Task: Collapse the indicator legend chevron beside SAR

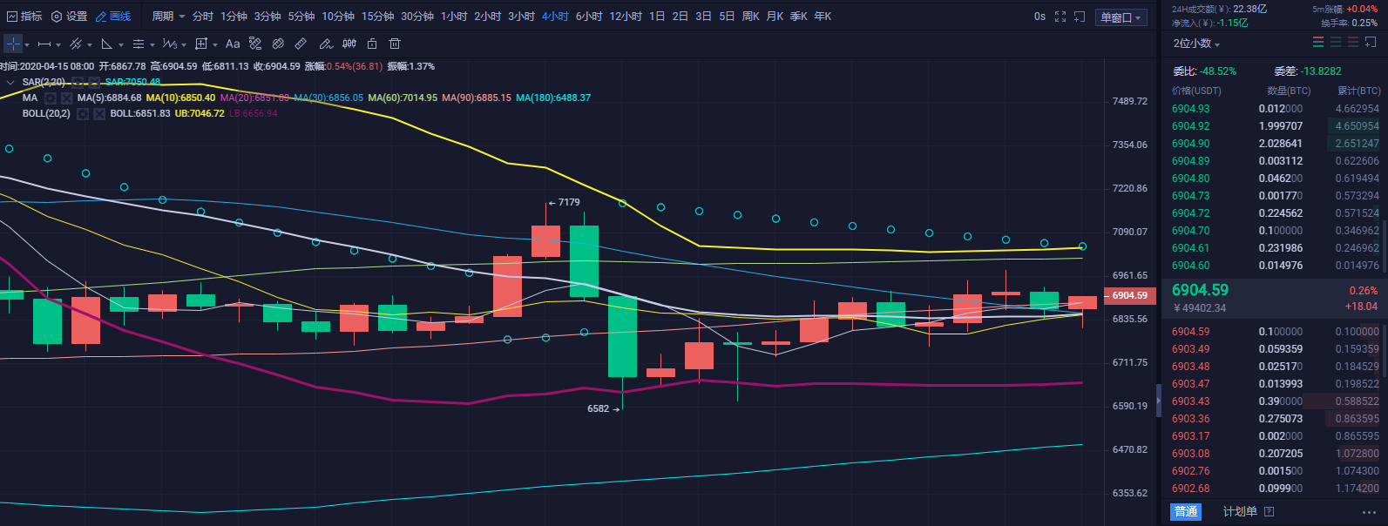Action: coord(10,82)
